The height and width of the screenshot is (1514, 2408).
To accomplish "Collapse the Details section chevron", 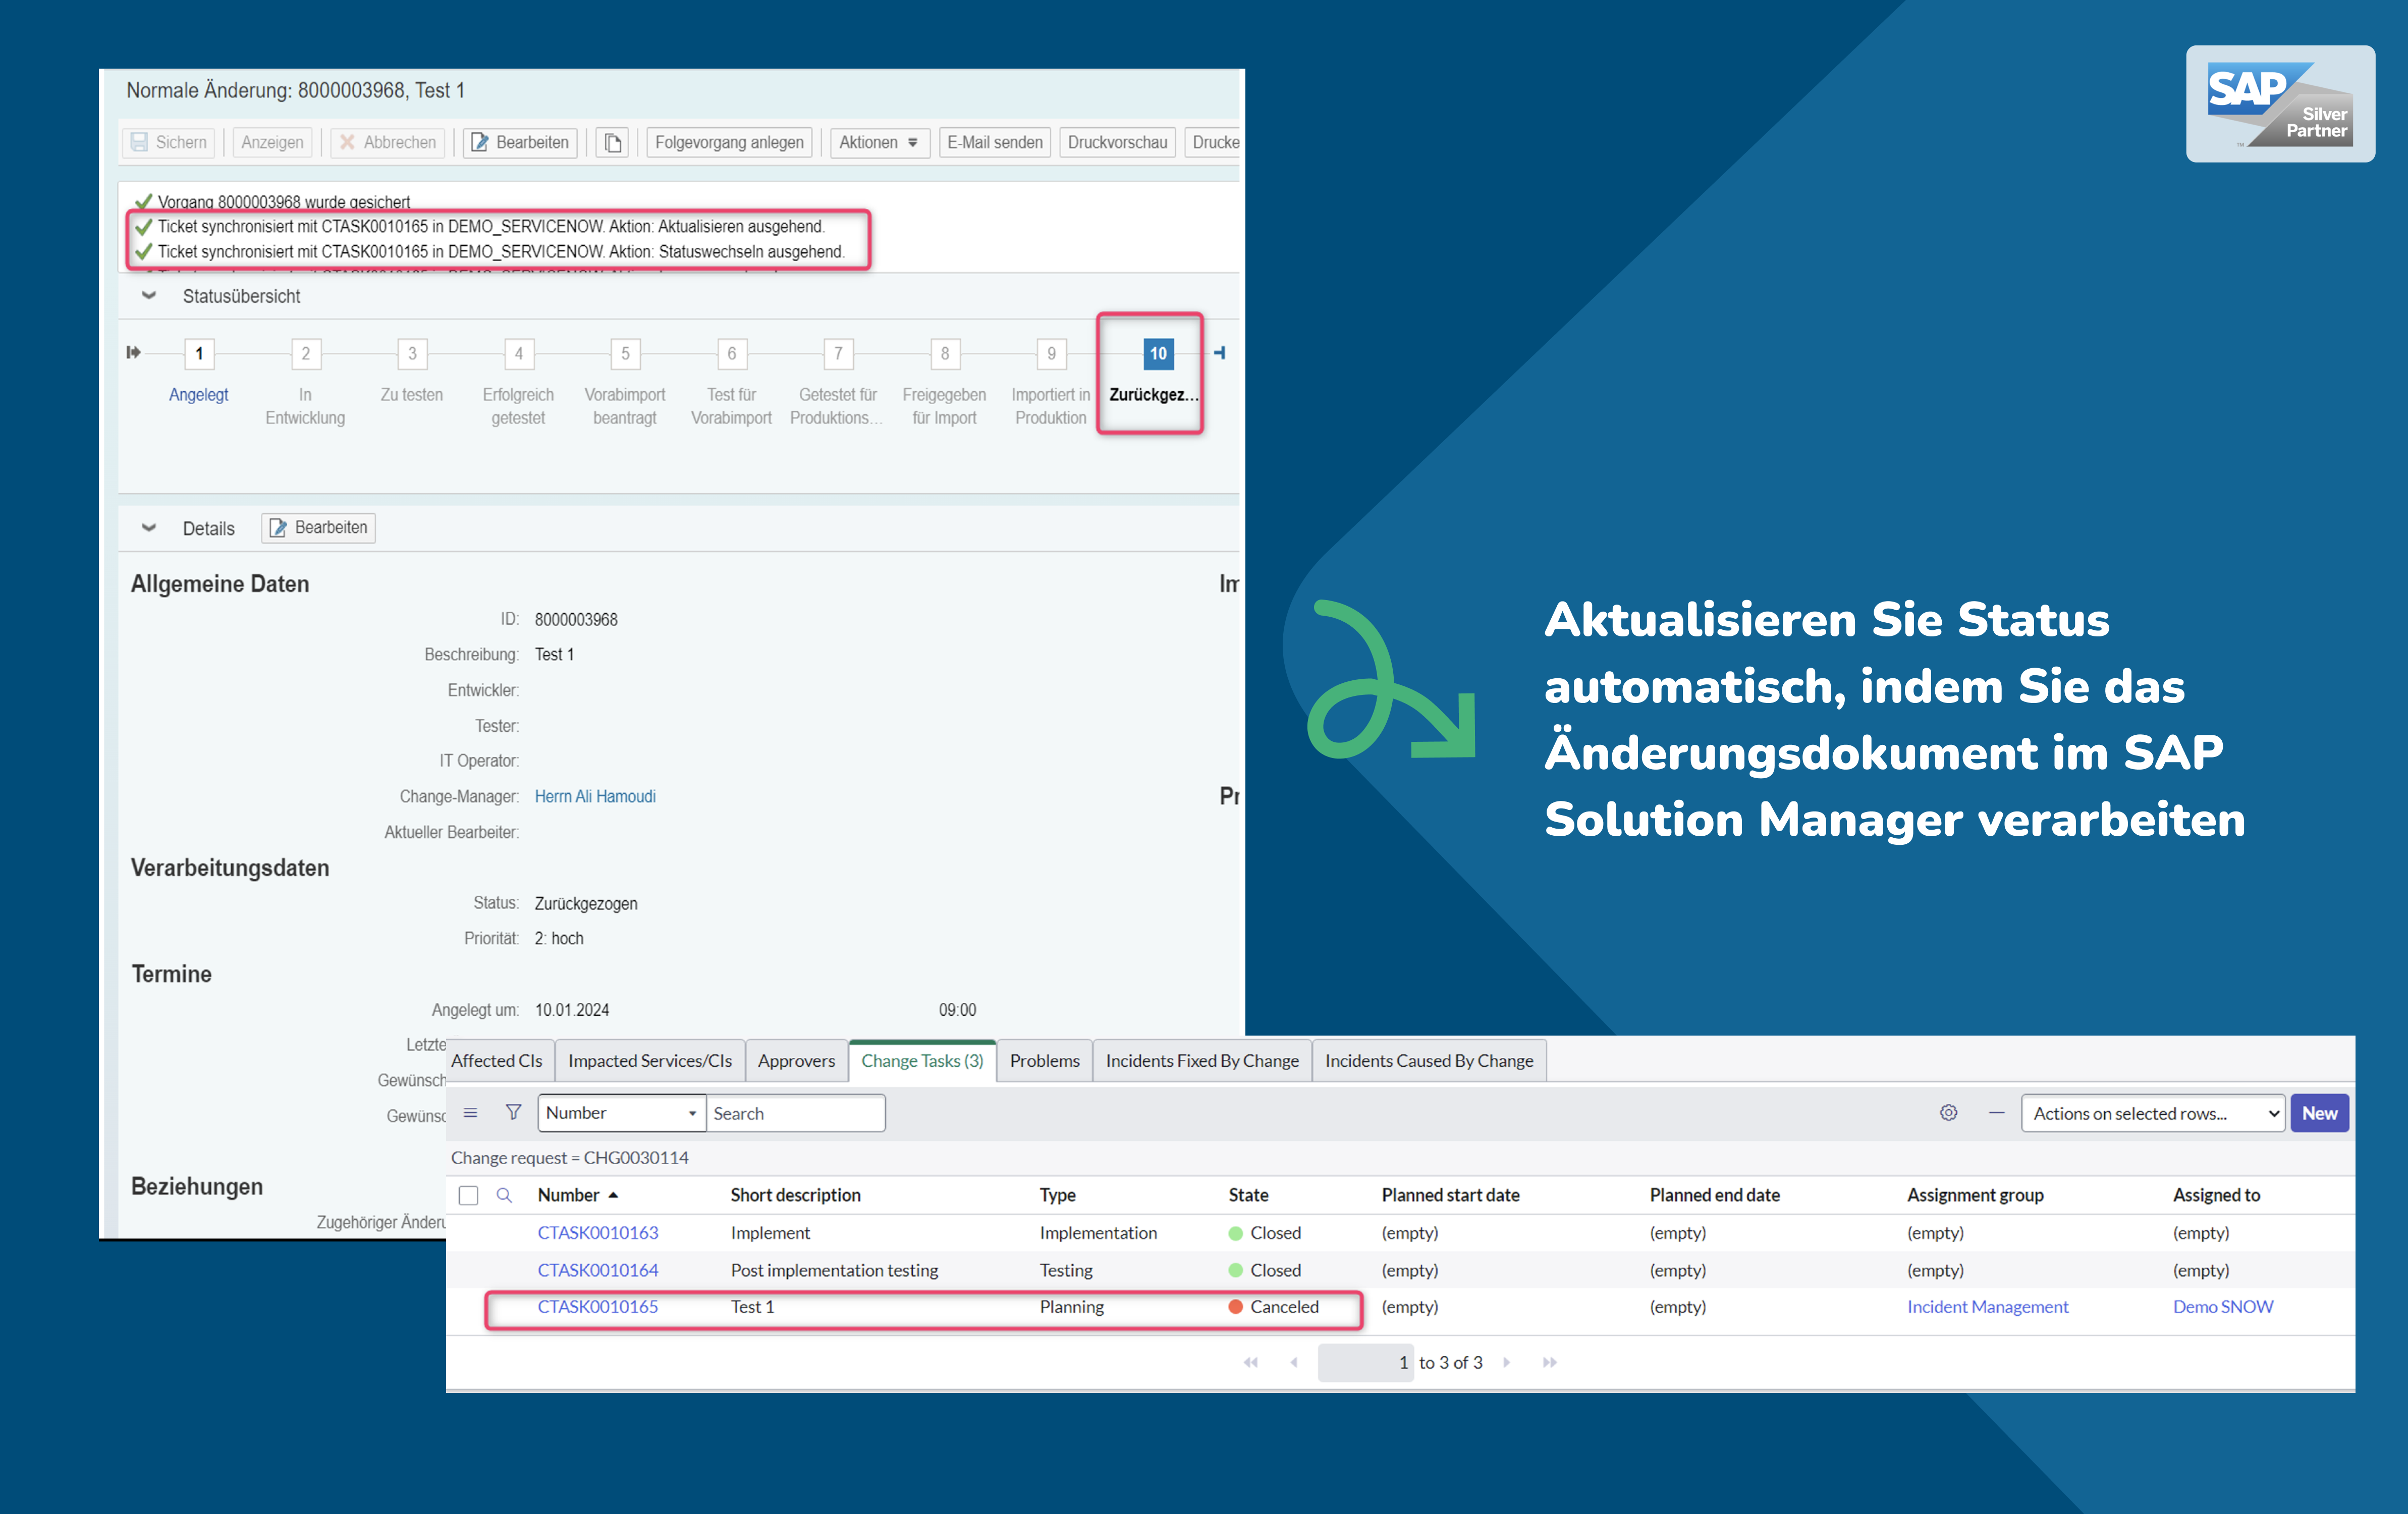I will [149, 528].
